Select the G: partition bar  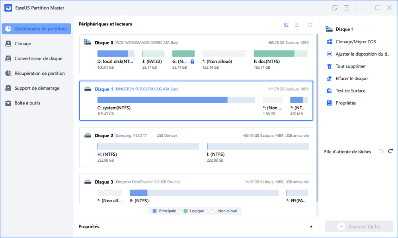pos(183,54)
